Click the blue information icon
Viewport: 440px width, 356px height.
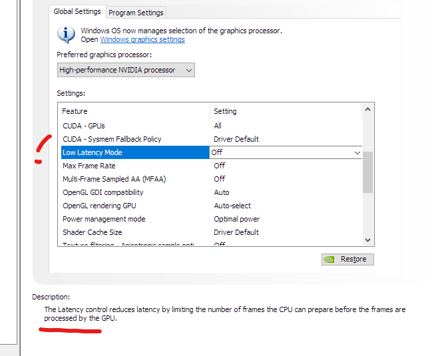coord(66,35)
